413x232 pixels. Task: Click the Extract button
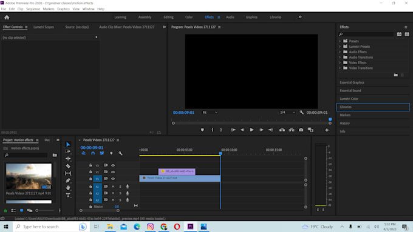(292, 130)
